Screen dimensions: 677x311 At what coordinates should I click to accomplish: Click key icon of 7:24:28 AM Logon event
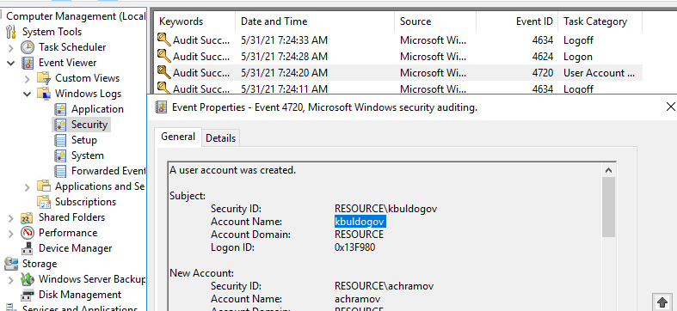[163, 56]
